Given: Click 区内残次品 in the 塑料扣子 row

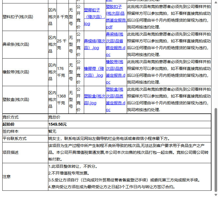Looking at the screenshot, I should pos(52,17).
